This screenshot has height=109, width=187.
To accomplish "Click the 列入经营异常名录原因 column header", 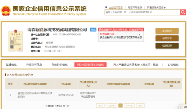I will click(x=35, y=84).
